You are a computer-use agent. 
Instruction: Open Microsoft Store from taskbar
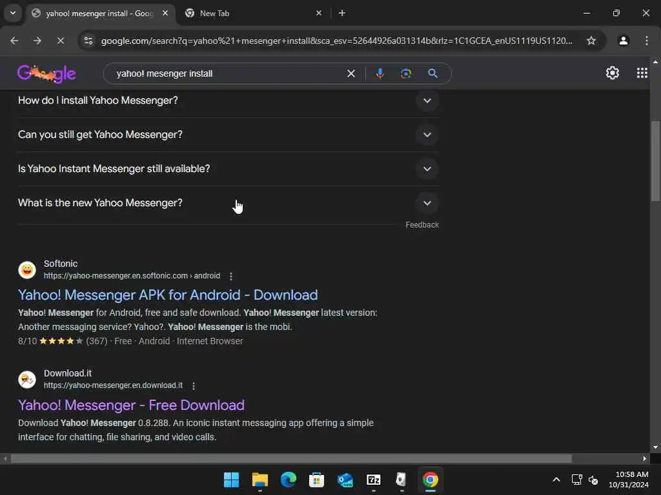[x=316, y=480]
